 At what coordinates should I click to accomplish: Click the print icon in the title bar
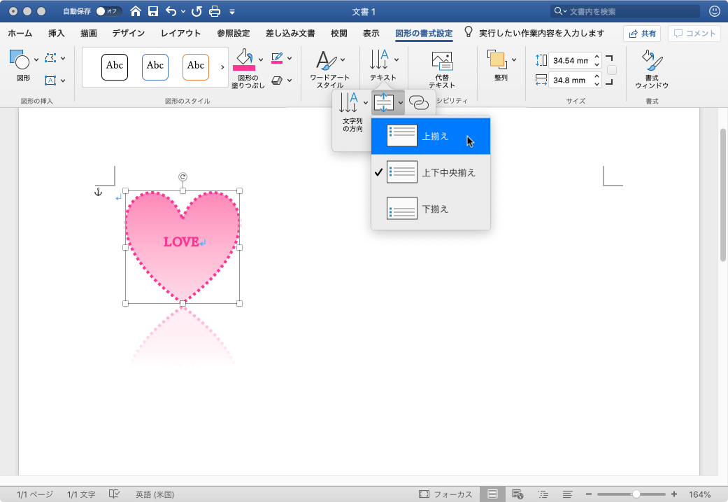tap(215, 11)
